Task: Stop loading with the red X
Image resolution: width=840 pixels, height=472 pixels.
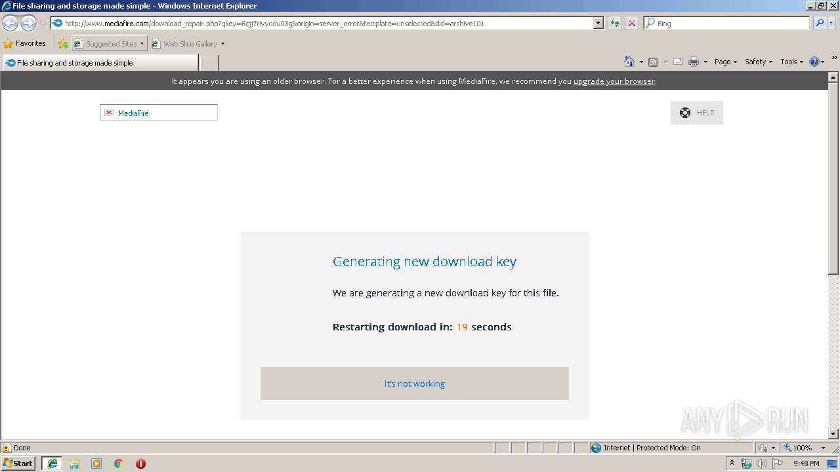Action: (631, 23)
